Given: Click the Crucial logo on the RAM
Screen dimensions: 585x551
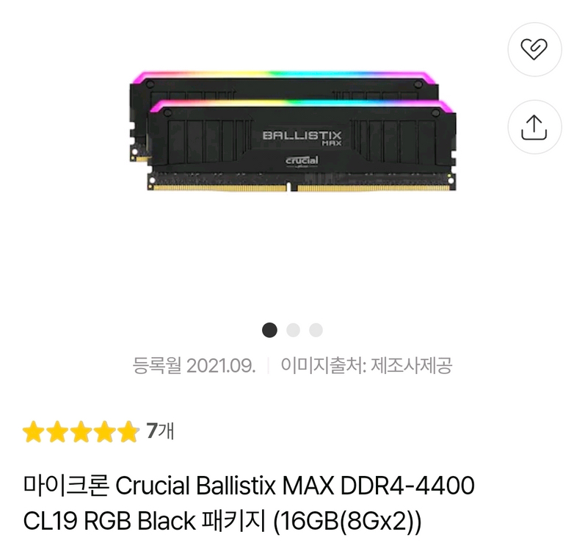Looking at the screenshot, I should pyautogui.click(x=302, y=162).
